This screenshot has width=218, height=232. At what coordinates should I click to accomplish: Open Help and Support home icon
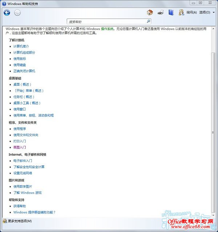[150, 12]
